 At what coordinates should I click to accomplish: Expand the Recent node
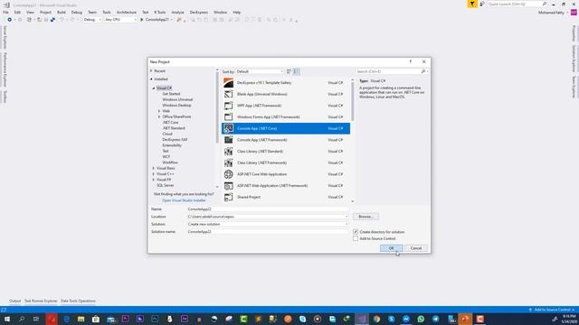tap(151, 70)
